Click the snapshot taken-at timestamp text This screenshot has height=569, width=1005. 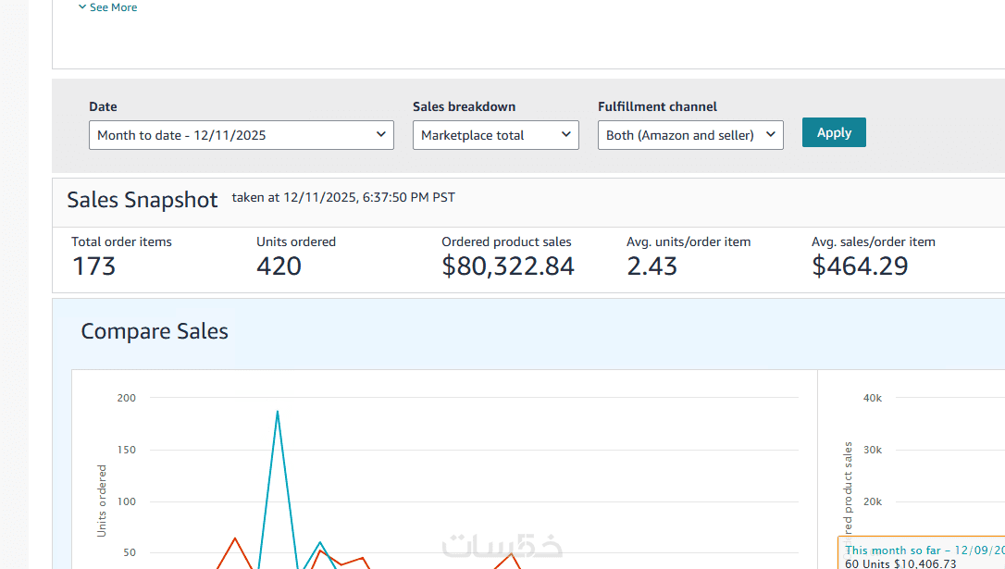[x=343, y=197]
